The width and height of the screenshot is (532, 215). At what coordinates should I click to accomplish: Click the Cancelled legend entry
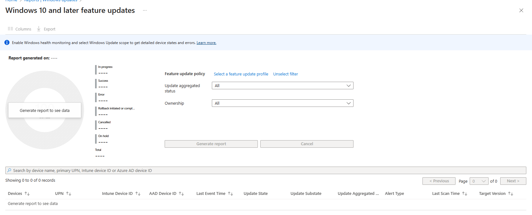click(103, 125)
